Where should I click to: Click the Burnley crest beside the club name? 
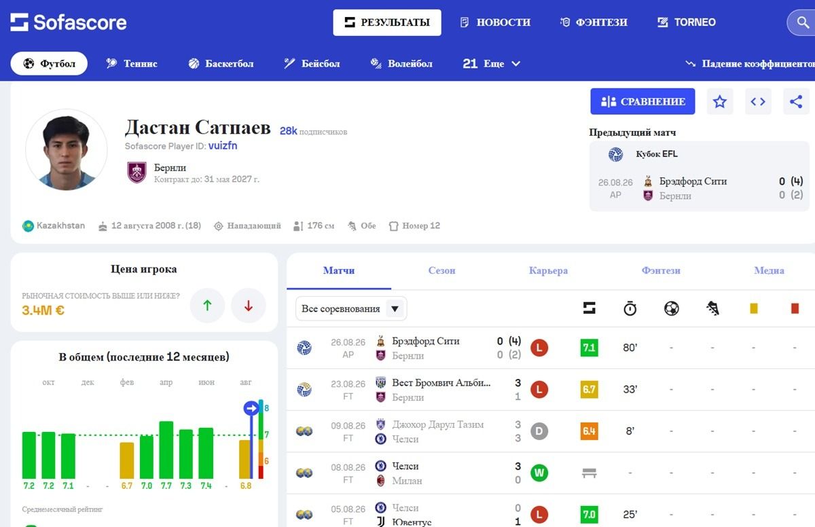tap(137, 172)
